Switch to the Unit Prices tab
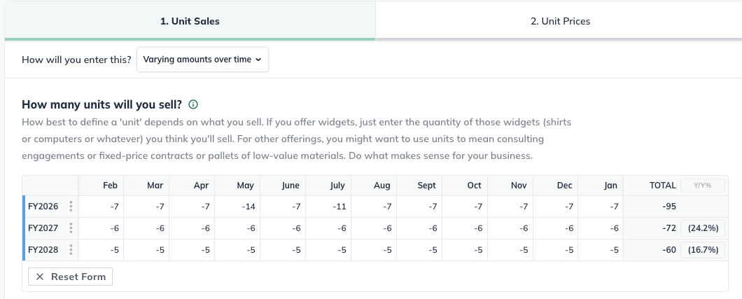The width and height of the screenshot is (742, 299). (560, 21)
